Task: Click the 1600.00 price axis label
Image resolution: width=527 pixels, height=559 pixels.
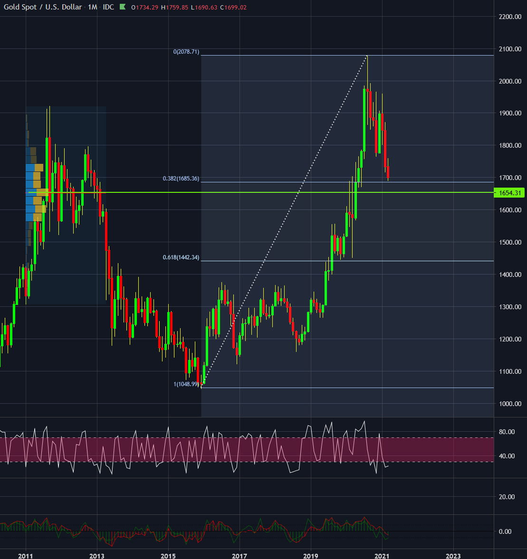Action: point(510,209)
